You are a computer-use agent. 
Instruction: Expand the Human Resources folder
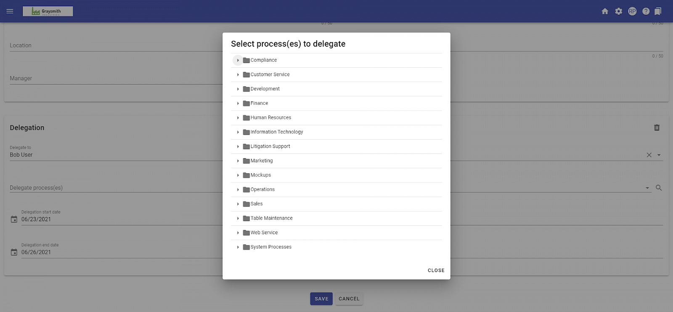click(x=238, y=118)
